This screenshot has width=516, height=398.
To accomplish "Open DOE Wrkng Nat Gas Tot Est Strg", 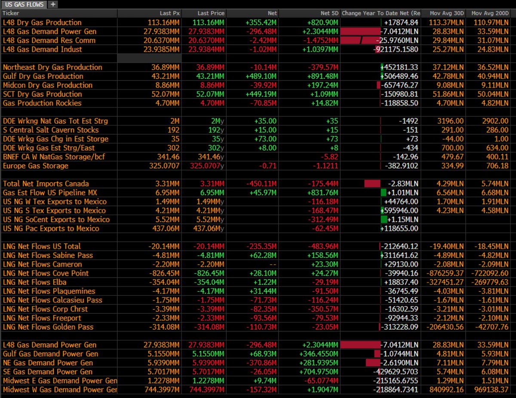I will click(55, 121).
